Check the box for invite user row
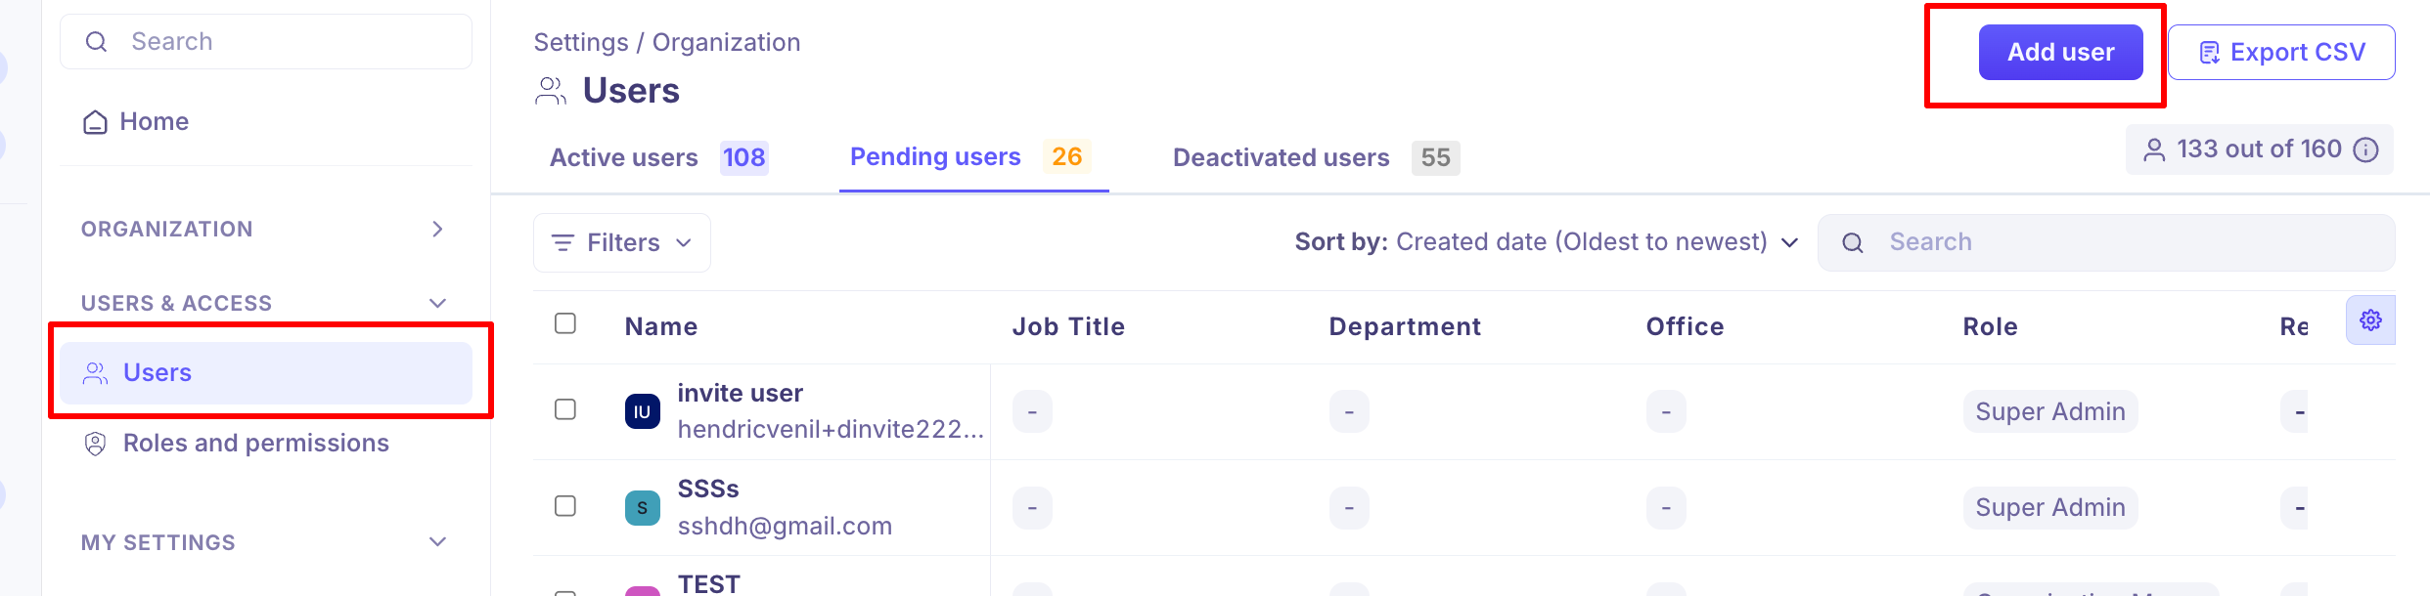Screen dimensions: 2430x596 click(x=565, y=409)
